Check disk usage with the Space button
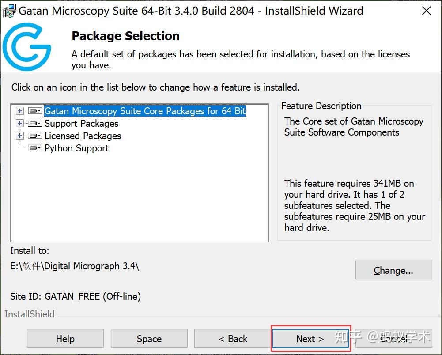This screenshot has width=442, height=355. click(149, 339)
